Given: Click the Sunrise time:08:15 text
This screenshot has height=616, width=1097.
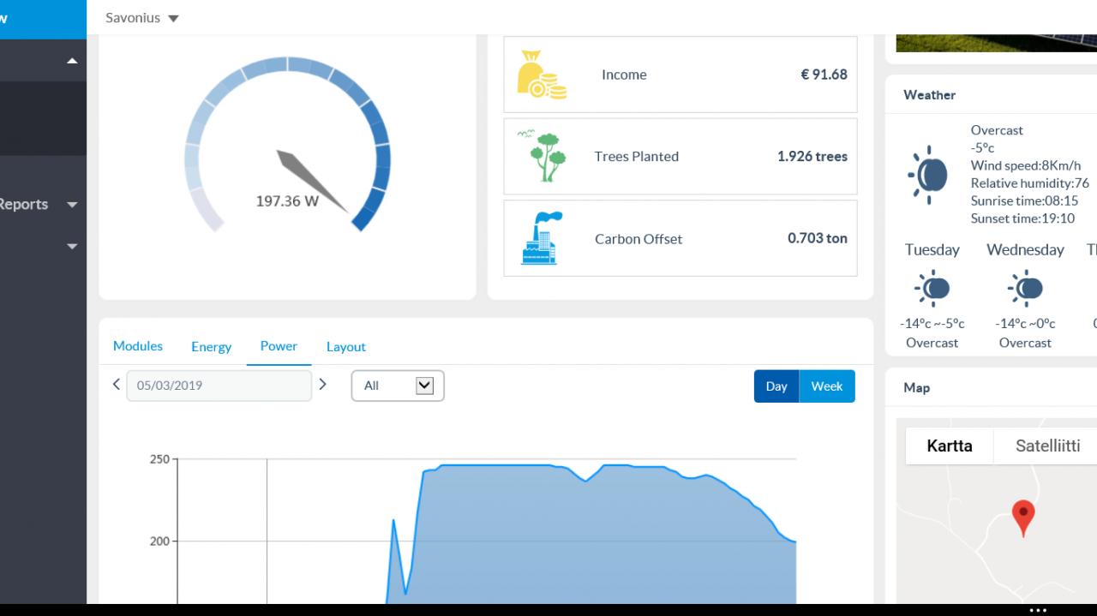Looking at the screenshot, I should click(1024, 200).
